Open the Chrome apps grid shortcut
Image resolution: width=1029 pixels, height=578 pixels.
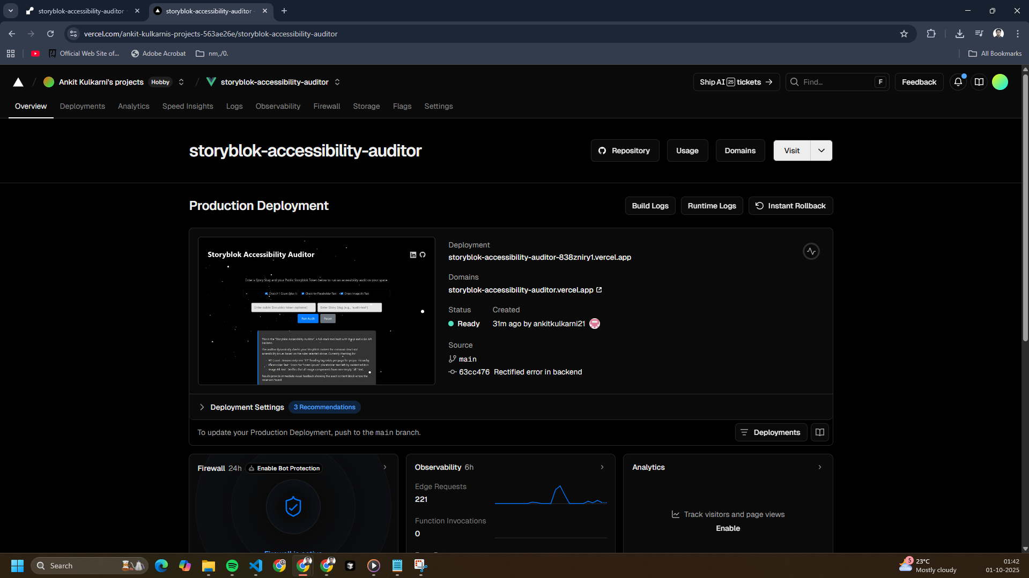[11, 54]
